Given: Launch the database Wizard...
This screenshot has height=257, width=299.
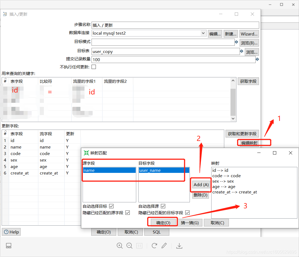Looking at the screenshot, I should 249,34.
